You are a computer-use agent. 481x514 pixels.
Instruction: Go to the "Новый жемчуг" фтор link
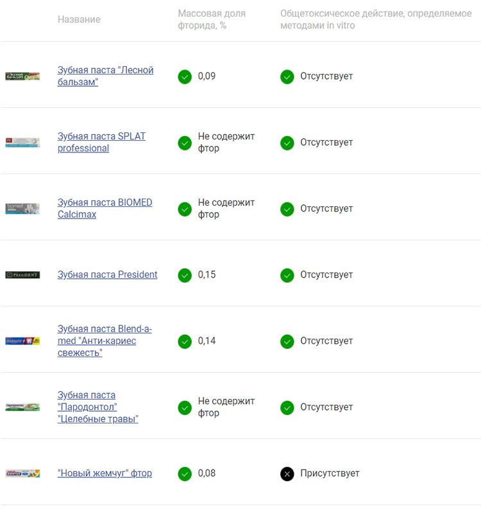click(x=105, y=474)
